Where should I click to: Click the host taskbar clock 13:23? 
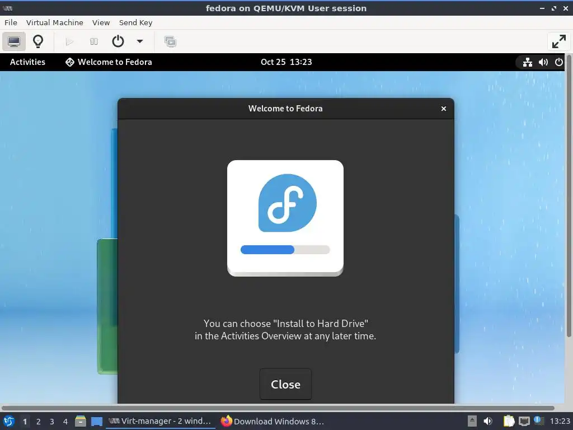[x=560, y=422]
